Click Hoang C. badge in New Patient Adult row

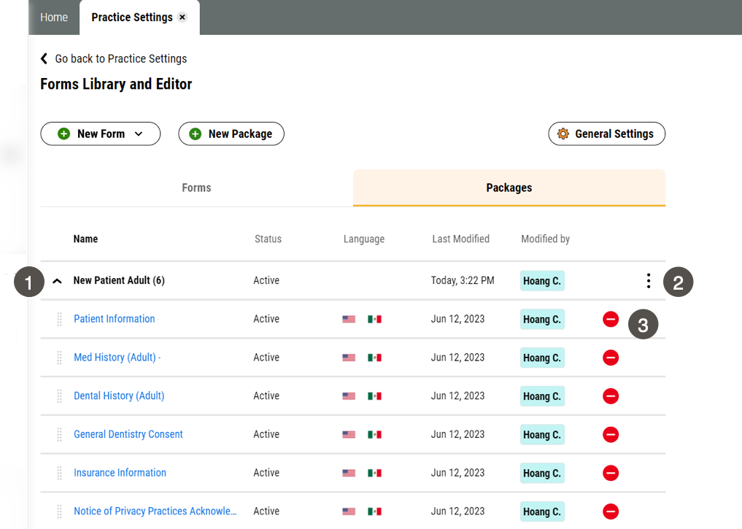click(542, 281)
